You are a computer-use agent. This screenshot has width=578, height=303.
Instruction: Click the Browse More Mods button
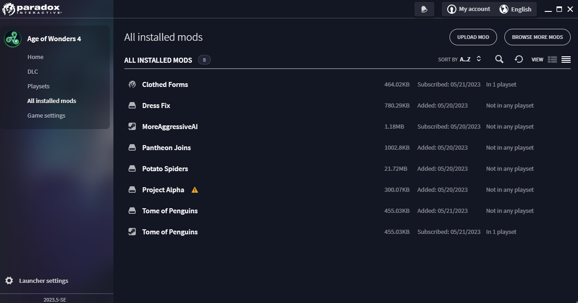click(x=537, y=37)
